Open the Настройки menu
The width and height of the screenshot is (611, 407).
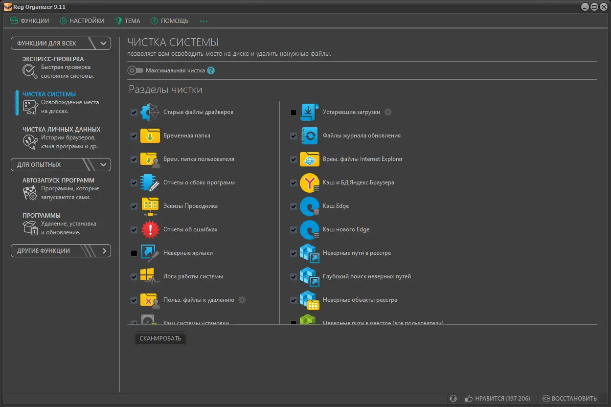(x=82, y=21)
